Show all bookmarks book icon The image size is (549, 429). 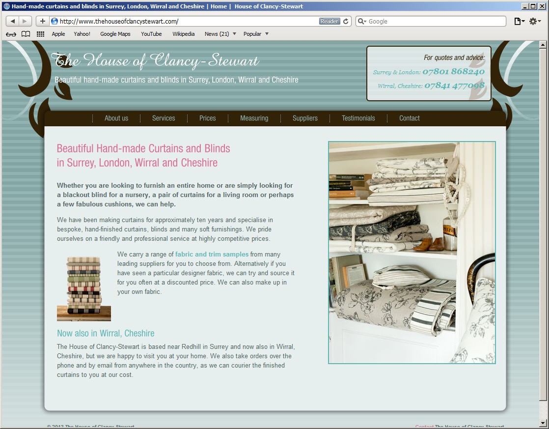tap(26, 34)
